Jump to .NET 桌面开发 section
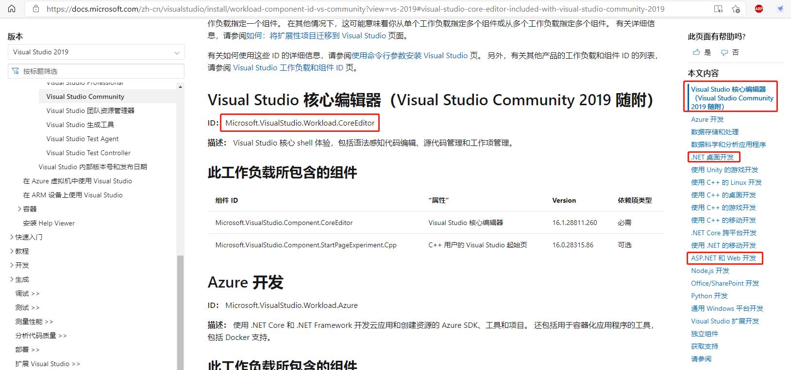 (x=712, y=157)
